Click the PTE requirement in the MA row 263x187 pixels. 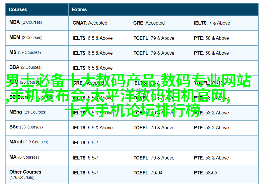coord(211,158)
